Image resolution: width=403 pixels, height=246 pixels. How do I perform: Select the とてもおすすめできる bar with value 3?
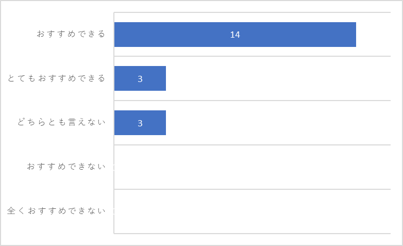pyautogui.click(x=140, y=78)
